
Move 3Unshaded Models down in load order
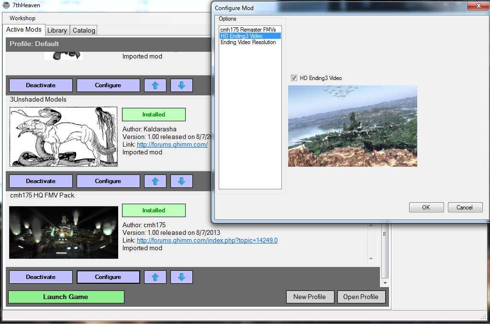181,181
